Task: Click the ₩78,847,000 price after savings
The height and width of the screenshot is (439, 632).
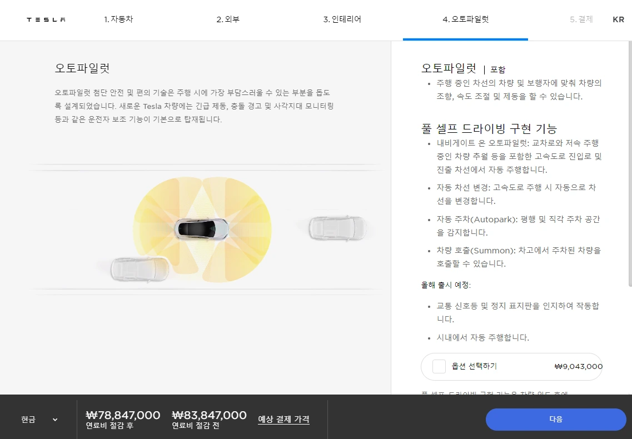Action: (123, 415)
